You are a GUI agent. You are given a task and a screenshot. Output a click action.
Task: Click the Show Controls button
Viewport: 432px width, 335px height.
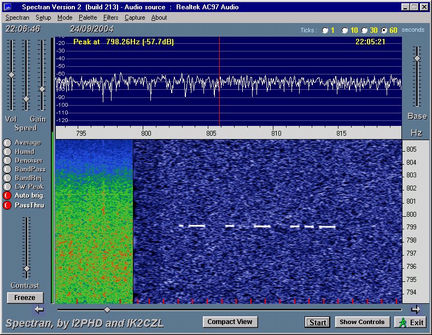(362, 322)
